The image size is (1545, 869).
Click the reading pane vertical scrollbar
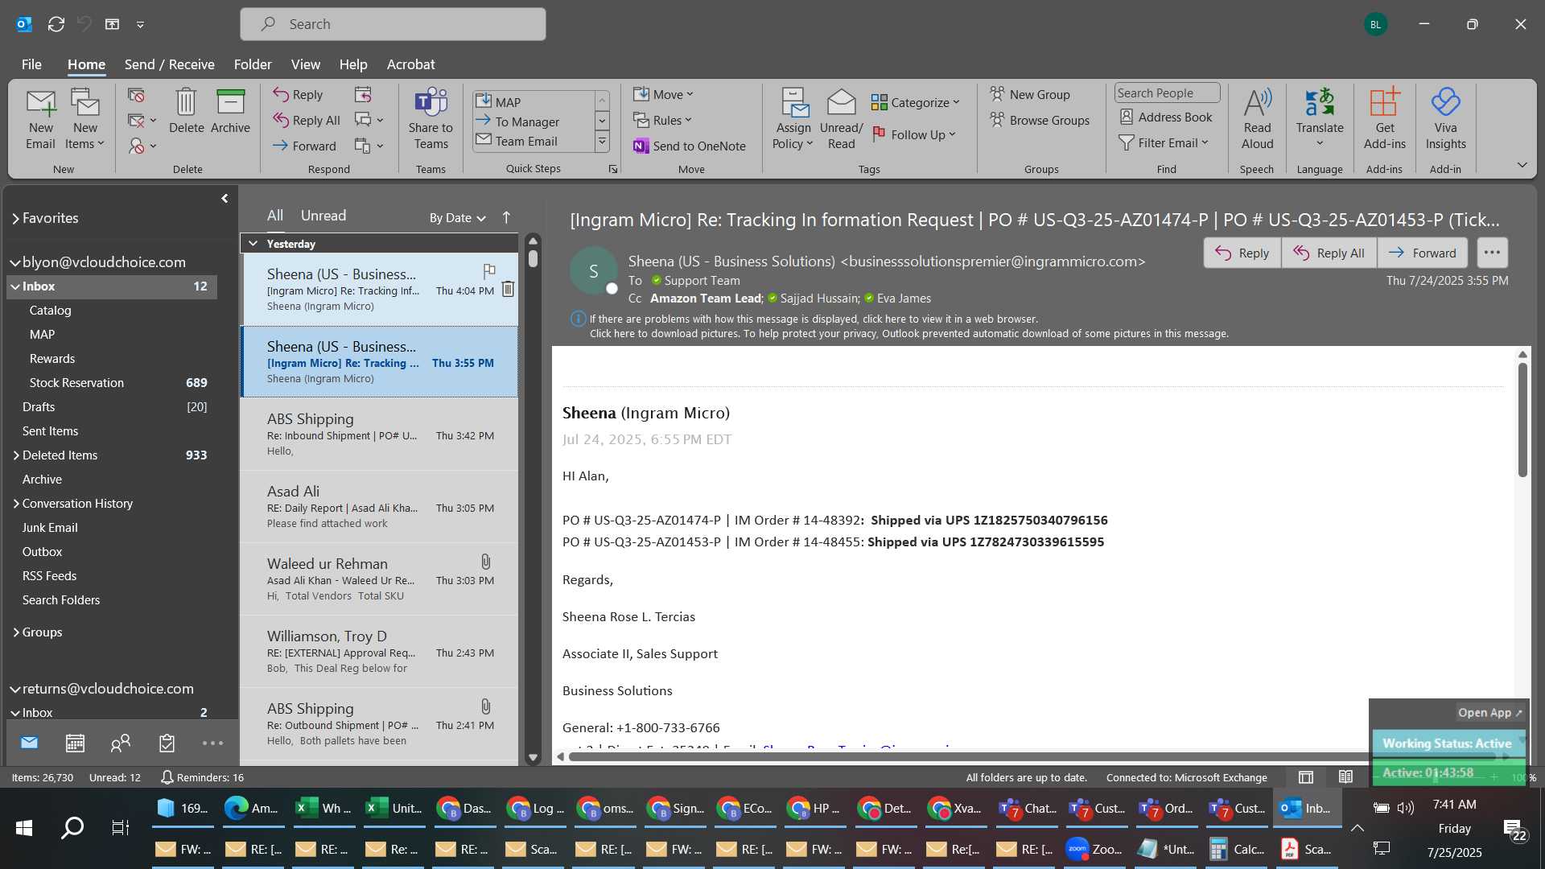click(x=1522, y=420)
